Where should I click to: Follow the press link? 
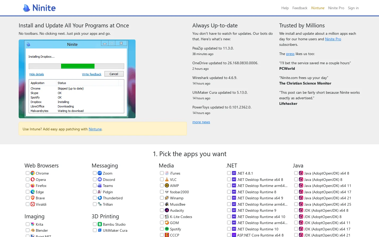coord(290,54)
